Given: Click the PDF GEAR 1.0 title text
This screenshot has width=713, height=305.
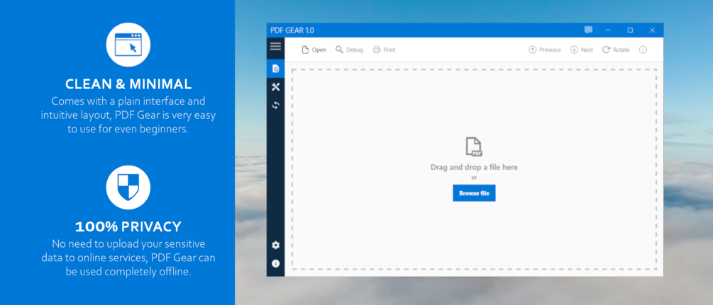Looking at the screenshot, I should click(292, 30).
